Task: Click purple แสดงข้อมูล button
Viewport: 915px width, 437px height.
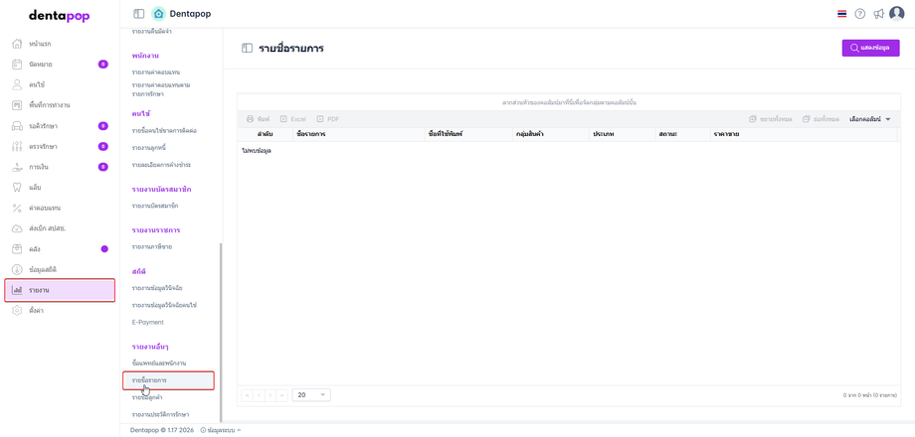Action: [x=870, y=49]
